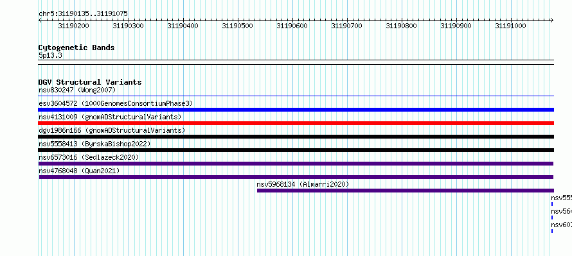Click the chr5:31190135..31191075 region label
572x256 pixels.
[x=83, y=14]
